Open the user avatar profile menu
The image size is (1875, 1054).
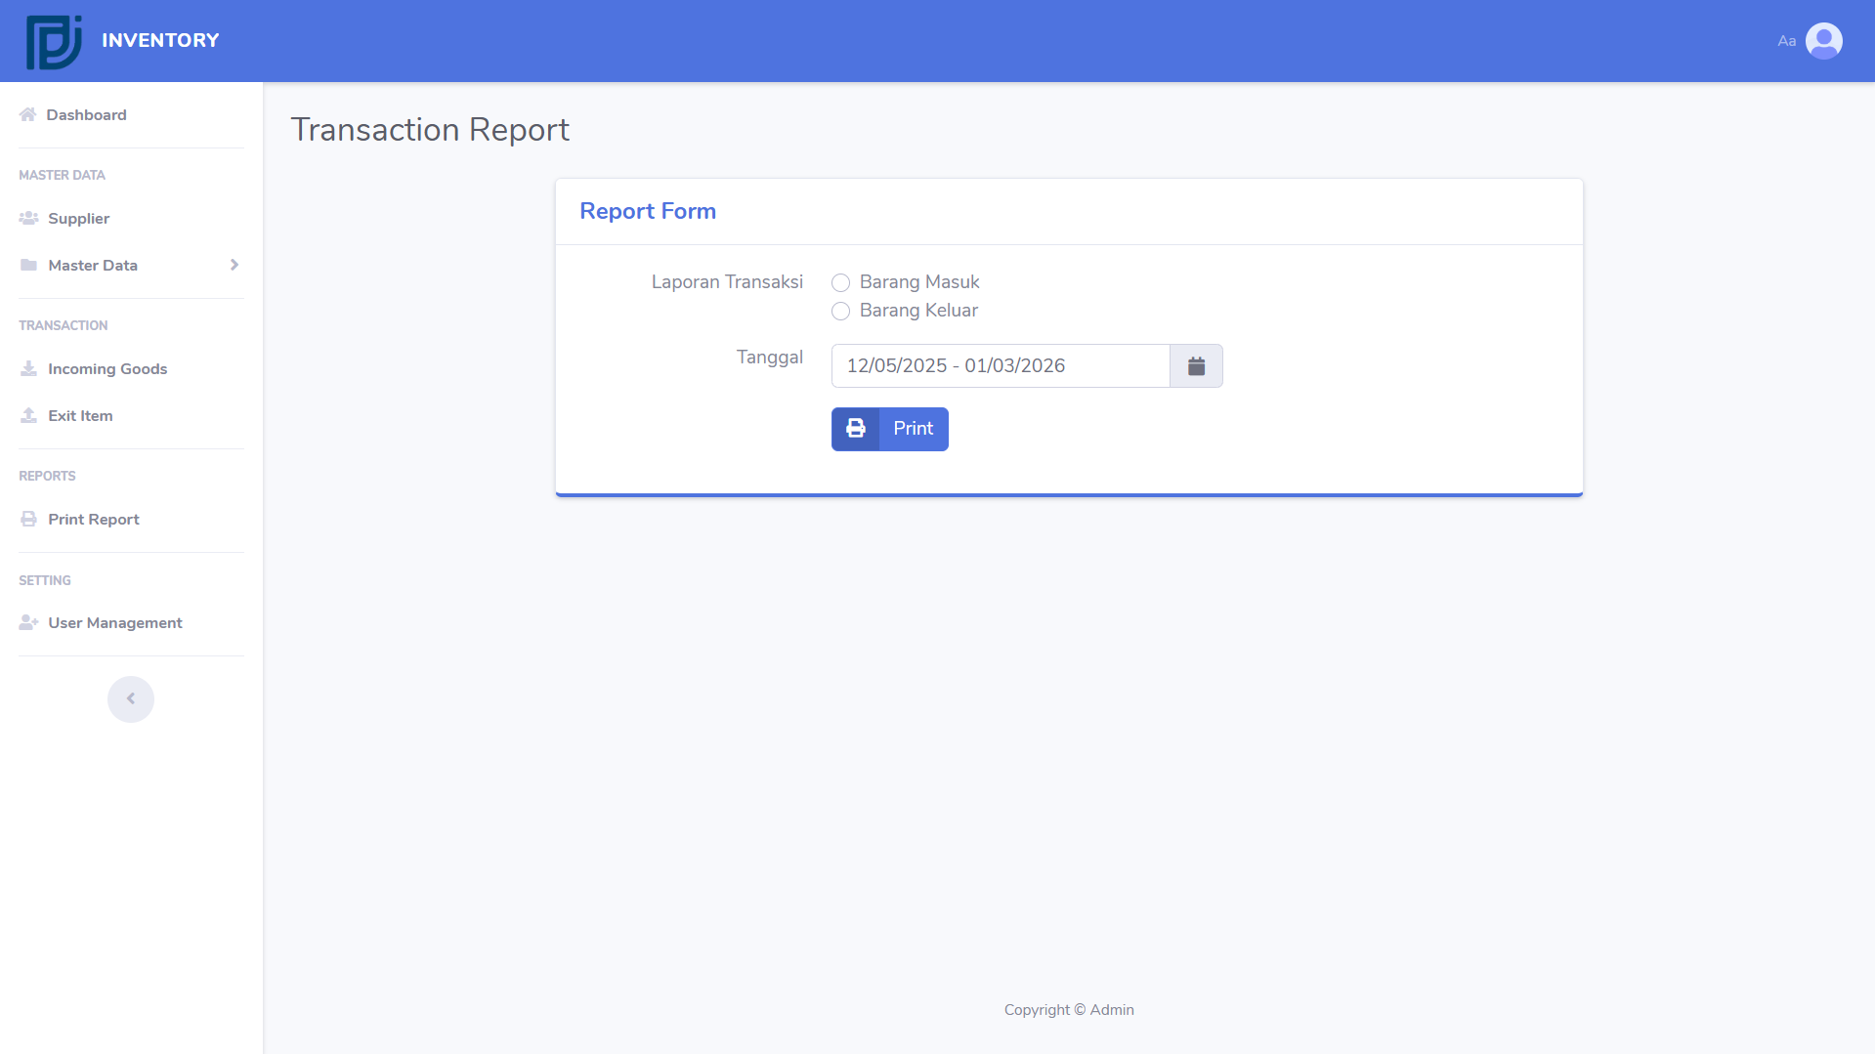click(1823, 41)
